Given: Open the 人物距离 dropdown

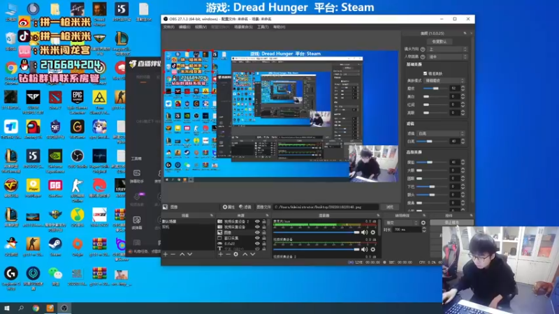Looking at the screenshot, I should coord(447,57).
